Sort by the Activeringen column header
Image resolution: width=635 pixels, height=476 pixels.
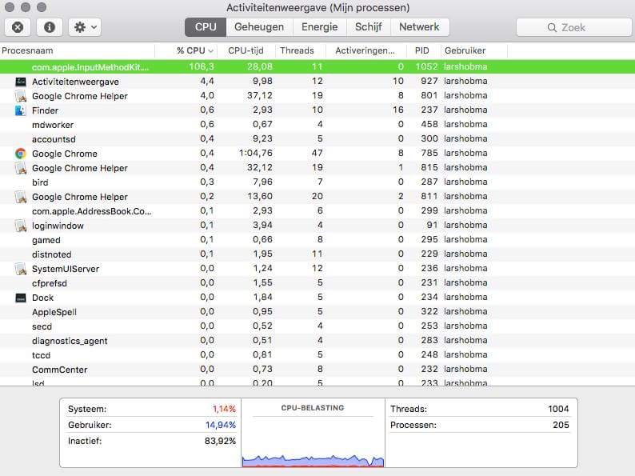click(365, 50)
